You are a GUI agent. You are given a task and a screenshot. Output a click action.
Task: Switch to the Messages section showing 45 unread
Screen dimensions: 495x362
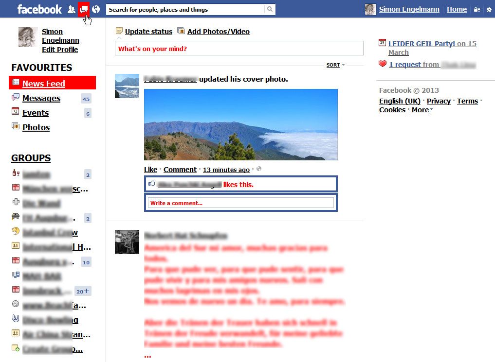pos(41,98)
